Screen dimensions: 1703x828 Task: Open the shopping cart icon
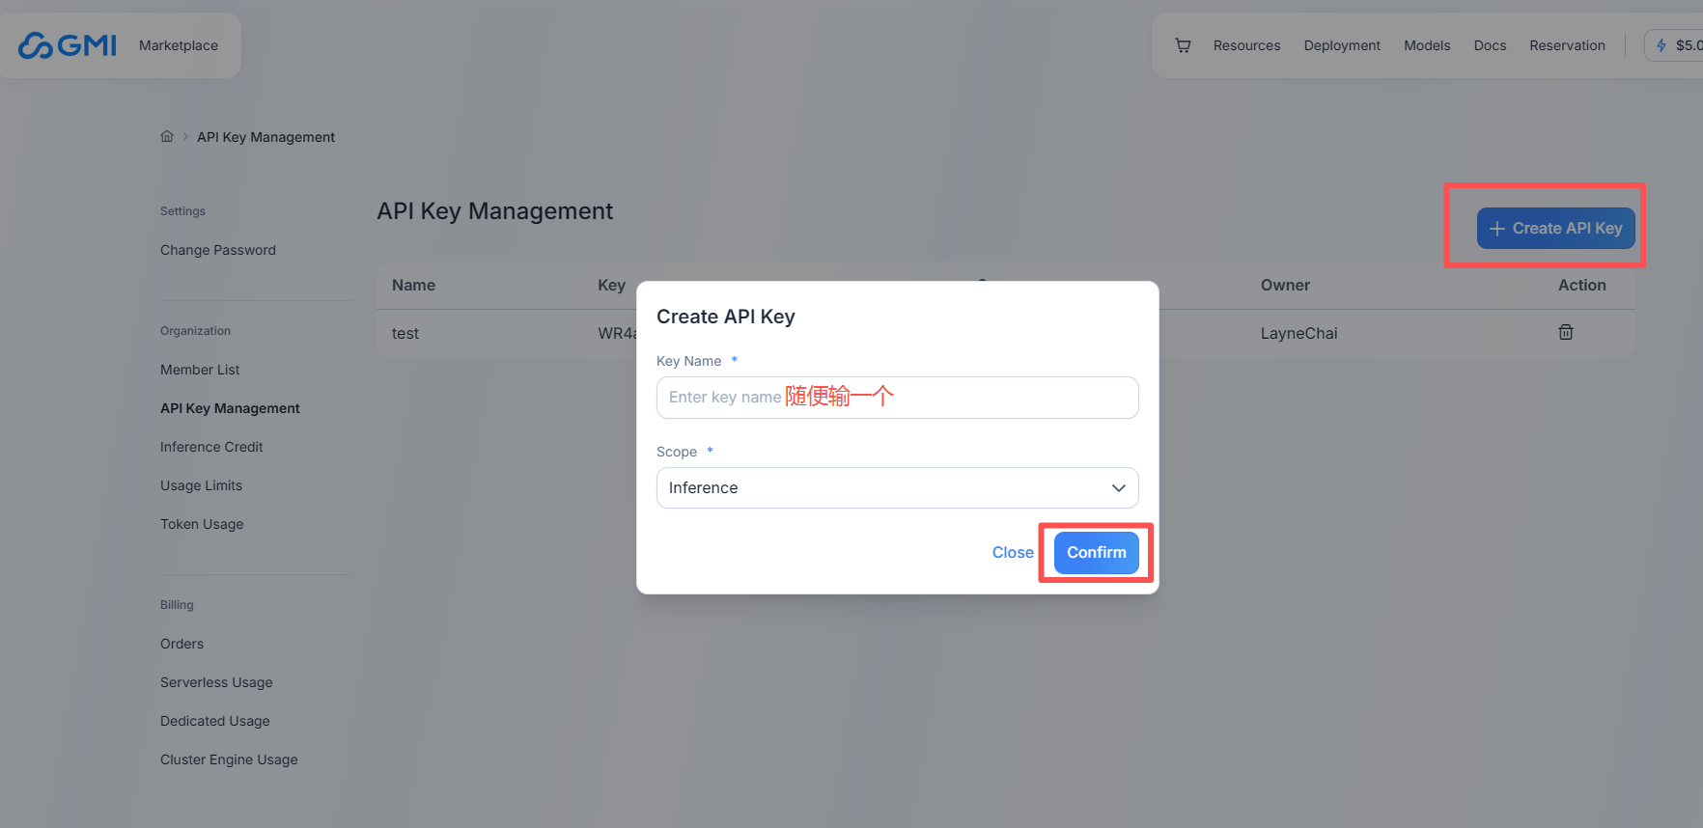tap(1183, 45)
